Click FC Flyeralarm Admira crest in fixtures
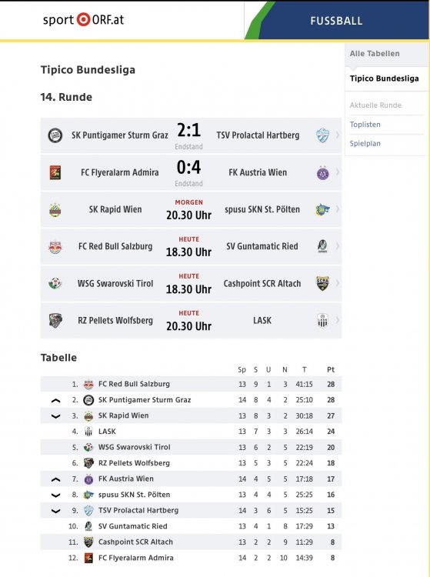 pyautogui.click(x=55, y=172)
